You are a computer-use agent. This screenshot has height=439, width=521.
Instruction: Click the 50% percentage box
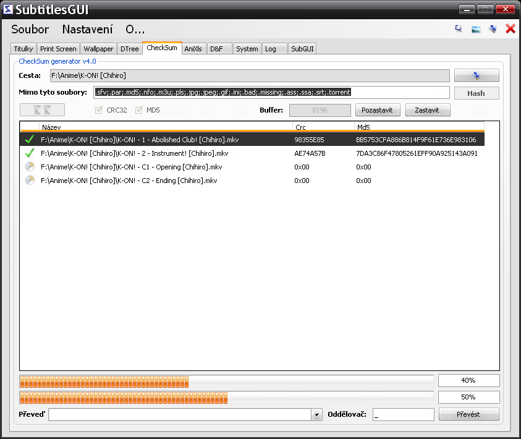(x=469, y=397)
